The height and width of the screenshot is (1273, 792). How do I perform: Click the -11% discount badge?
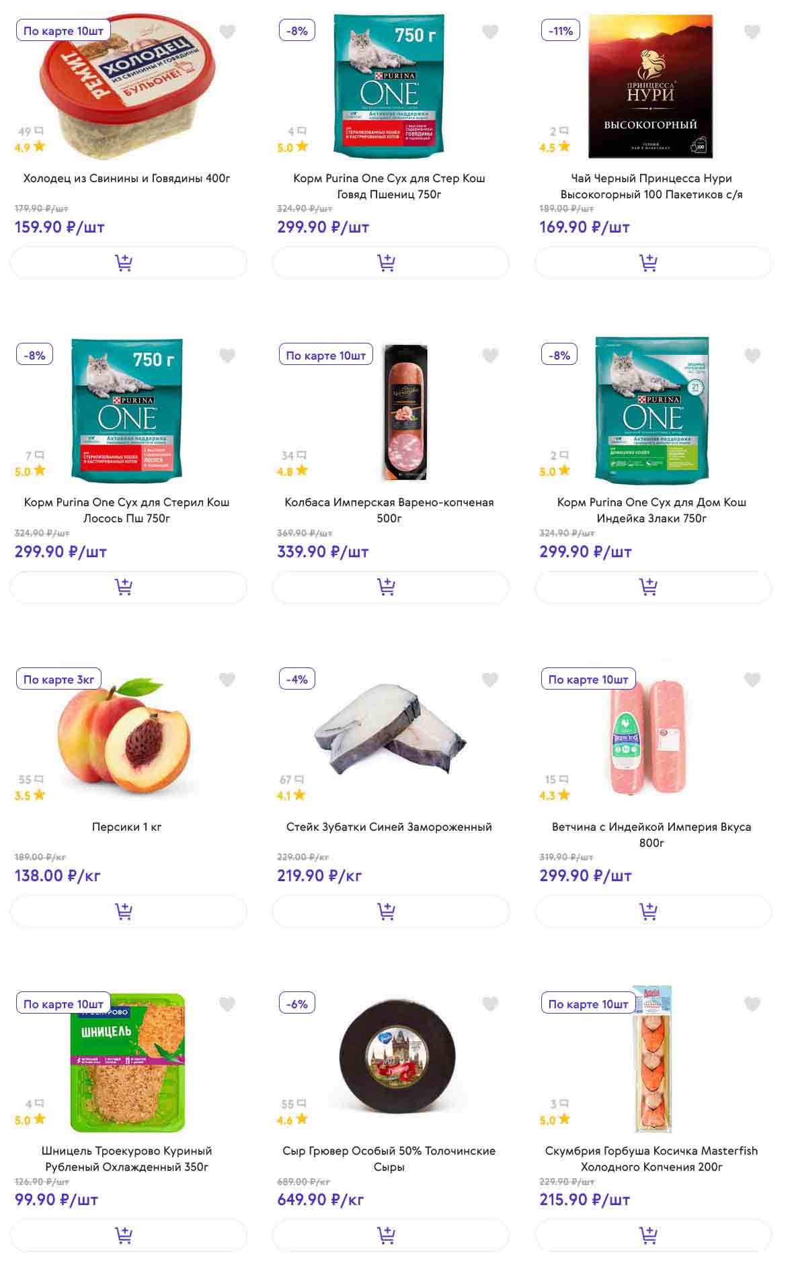pyautogui.click(x=560, y=31)
